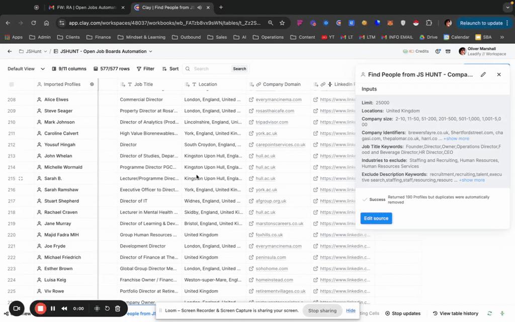This screenshot has height=322, width=515.
Task: Click the Imported Profiles column settings icon
Action: (x=92, y=85)
